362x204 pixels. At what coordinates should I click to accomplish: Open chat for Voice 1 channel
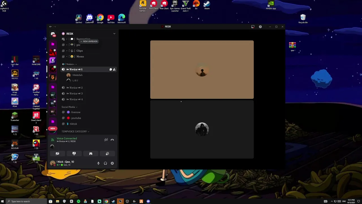coord(111,69)
